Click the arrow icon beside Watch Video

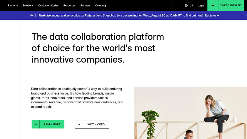pyautogui.click(x=79, y=124)
